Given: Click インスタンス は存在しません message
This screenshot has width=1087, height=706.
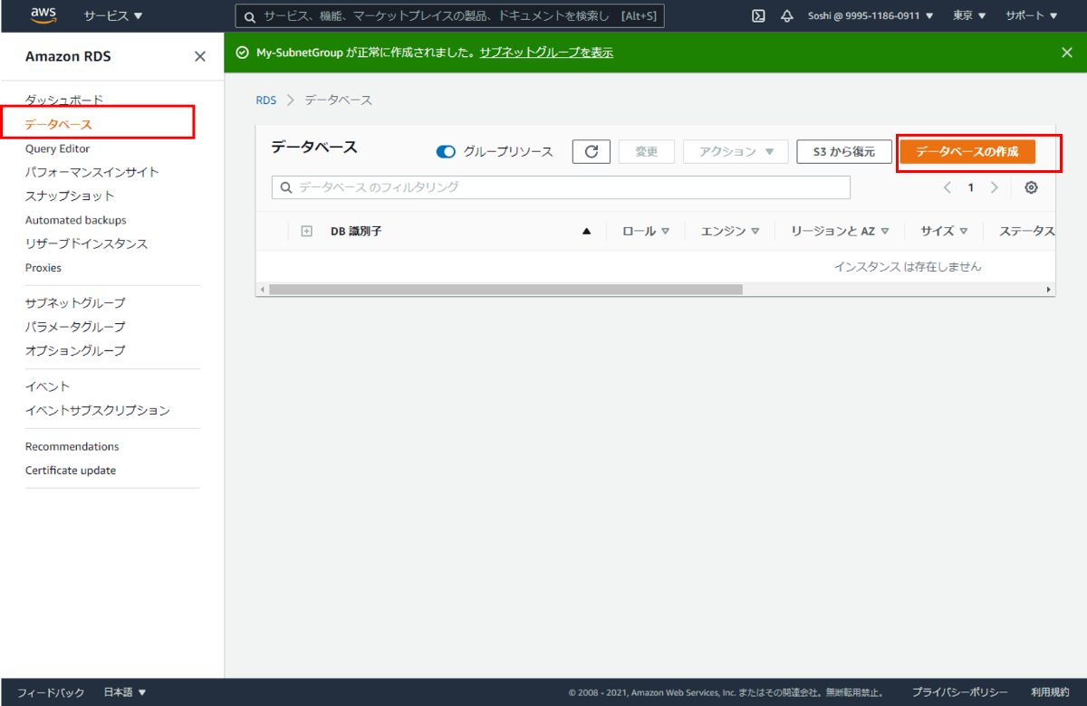Looking at the screenshot, I should (x=908, y=267).
